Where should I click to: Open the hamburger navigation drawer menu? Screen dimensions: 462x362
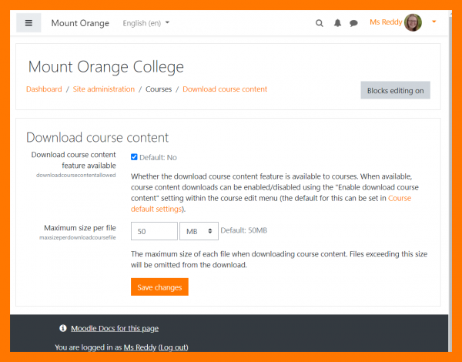coord(28,23)
